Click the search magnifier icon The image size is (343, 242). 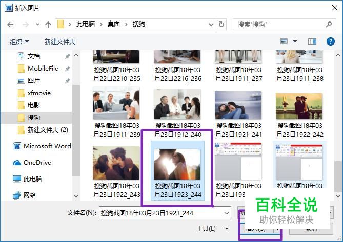pyautogui.click(x=329, y=24)
